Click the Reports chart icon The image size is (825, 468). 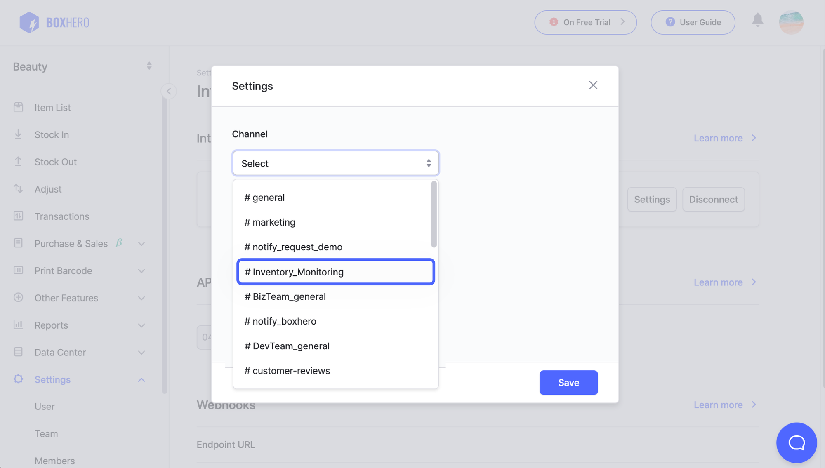[x=18, y=325]
